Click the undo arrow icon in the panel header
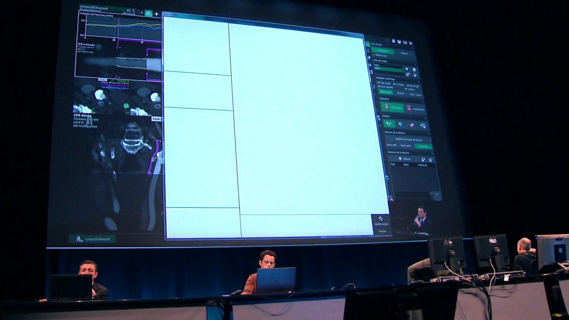 pos(405,42)
